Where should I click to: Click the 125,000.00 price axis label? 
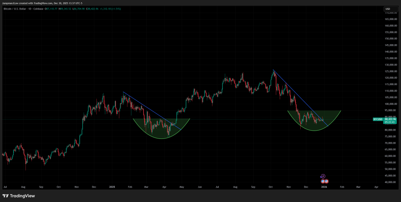pos(391,71)
